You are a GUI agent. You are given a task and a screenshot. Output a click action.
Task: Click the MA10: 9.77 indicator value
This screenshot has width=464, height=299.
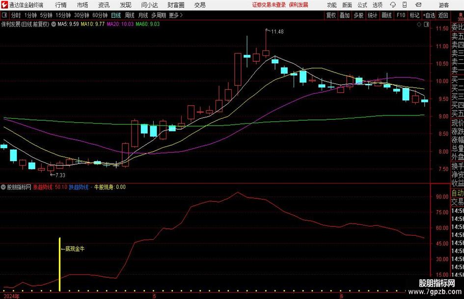click(x=93, y=24)
